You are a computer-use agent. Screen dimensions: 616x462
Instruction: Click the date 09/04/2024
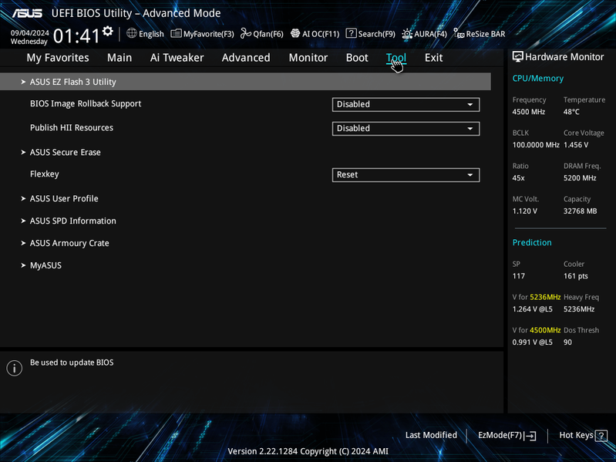coord(29,33)
